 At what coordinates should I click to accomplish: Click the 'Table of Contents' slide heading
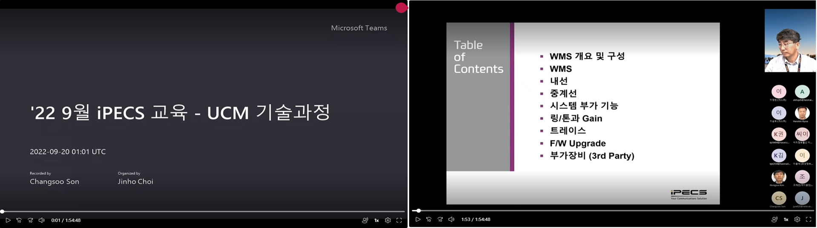479,57
